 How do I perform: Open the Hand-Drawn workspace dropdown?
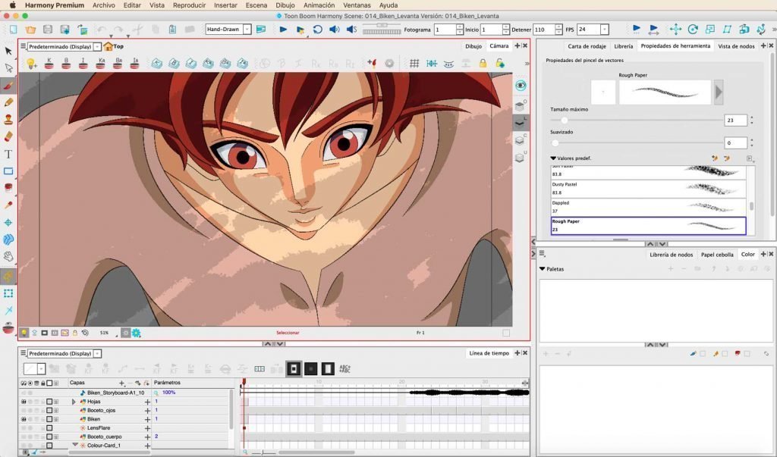tap(247, 30)
